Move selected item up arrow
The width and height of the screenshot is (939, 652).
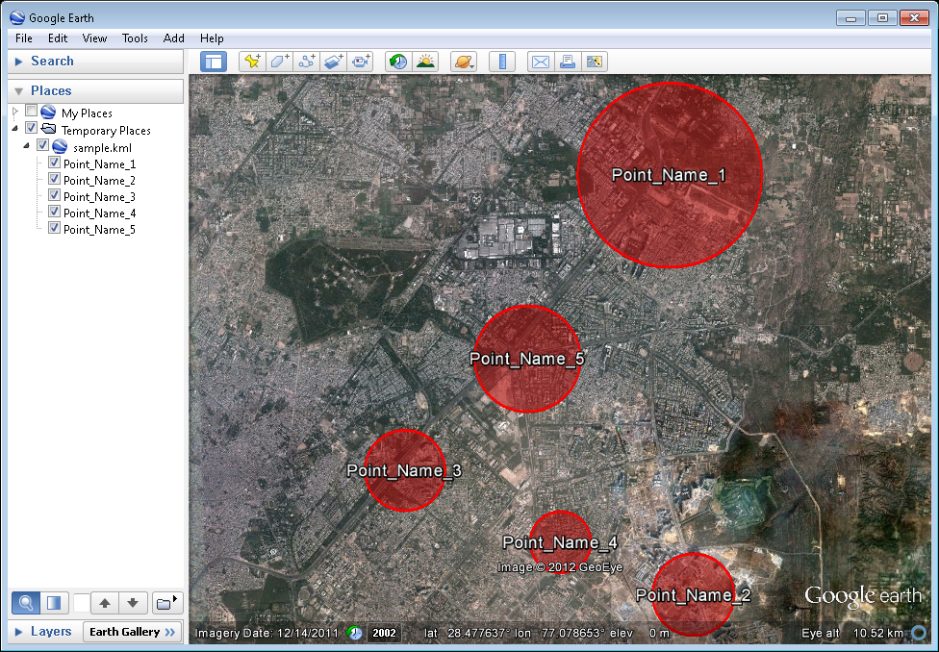tap(105, 603)
